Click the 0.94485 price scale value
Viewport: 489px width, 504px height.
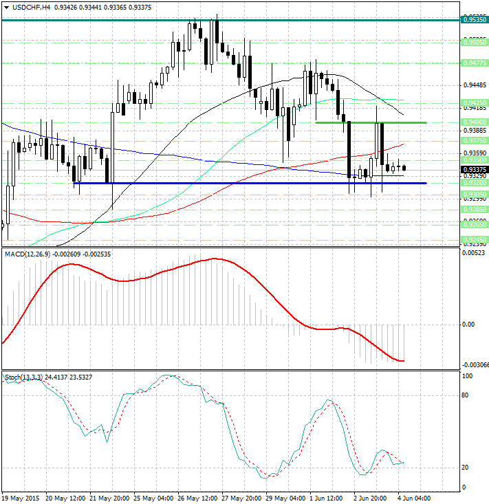click(x=475, y=85)
